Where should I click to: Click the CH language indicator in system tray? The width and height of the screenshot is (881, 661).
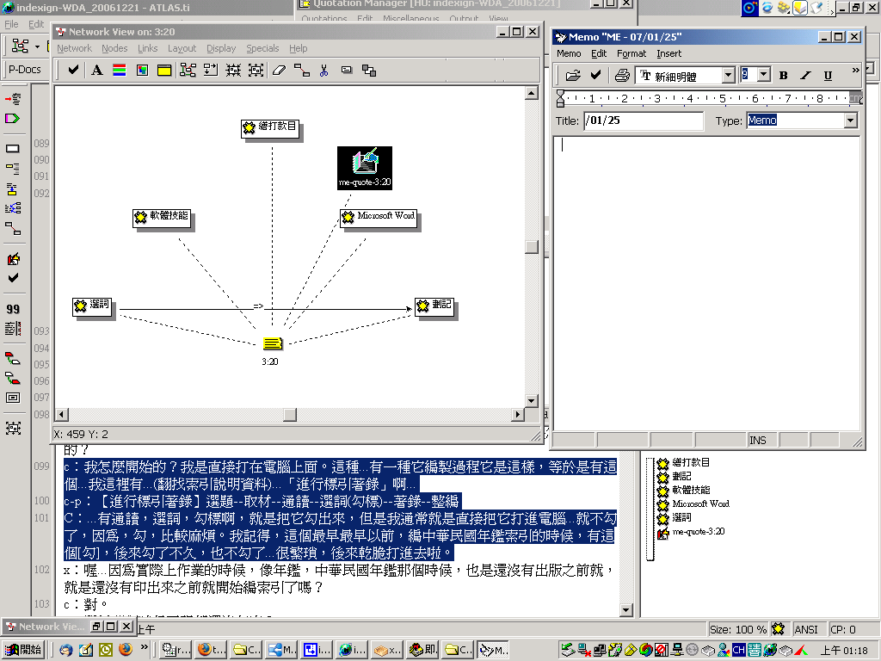click(738, 651)
